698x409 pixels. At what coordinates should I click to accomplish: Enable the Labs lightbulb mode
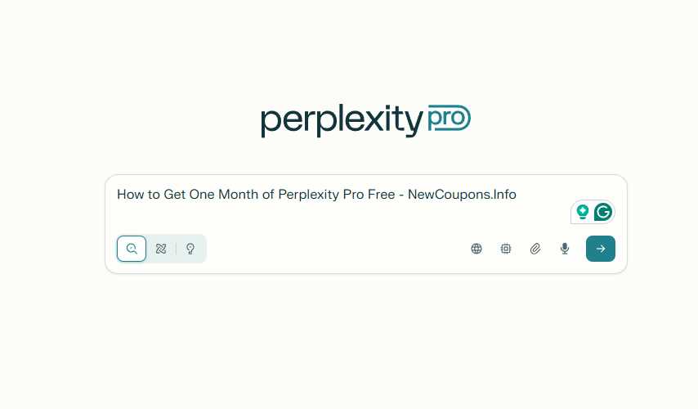(x=190, y=249)
